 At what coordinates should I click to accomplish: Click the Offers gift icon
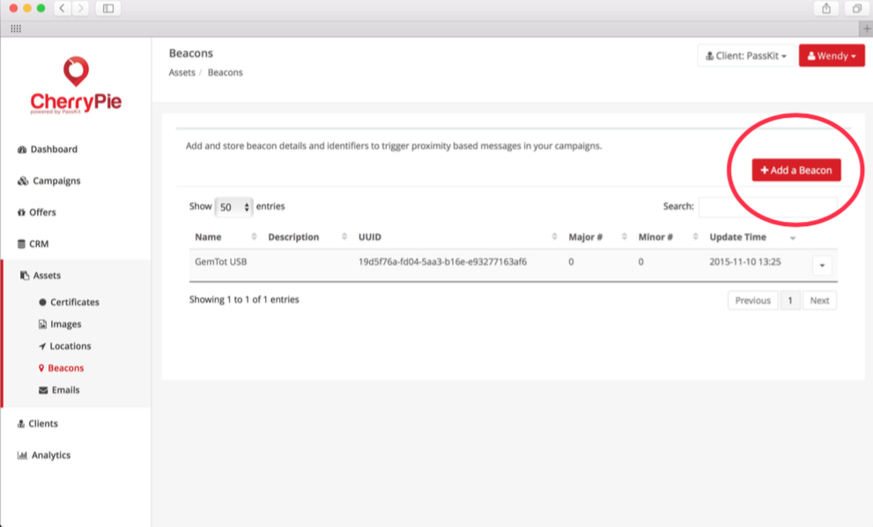(x=21, y=212)
